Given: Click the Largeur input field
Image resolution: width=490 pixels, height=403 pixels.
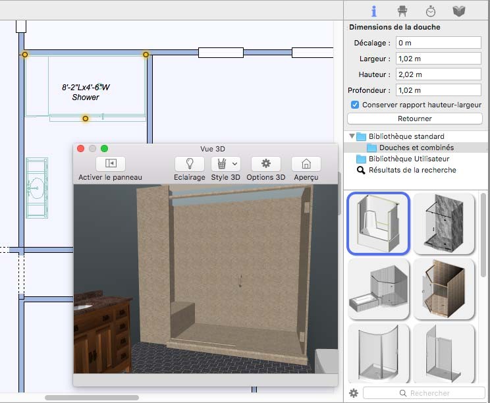Looking at the screenshot, I should (438, 59).
